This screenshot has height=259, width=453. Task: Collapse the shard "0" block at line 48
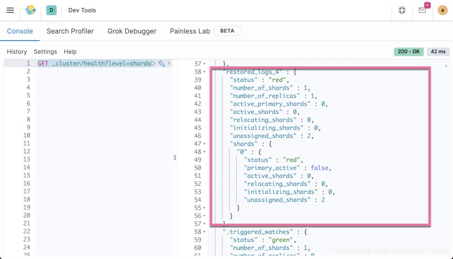(204, 152)
